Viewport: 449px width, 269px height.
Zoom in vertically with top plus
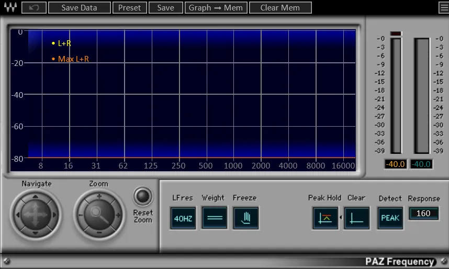pos(99,197)
